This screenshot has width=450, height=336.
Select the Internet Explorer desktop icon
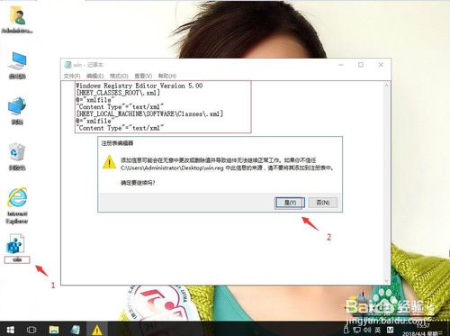click(17, 205)
